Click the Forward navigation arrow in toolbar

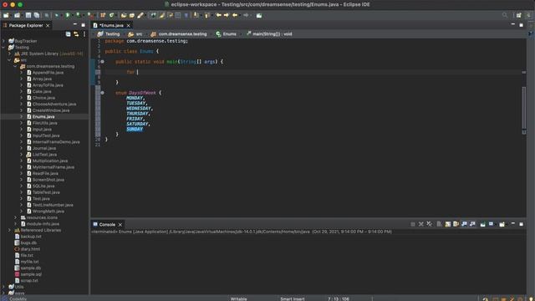point(246,15)
